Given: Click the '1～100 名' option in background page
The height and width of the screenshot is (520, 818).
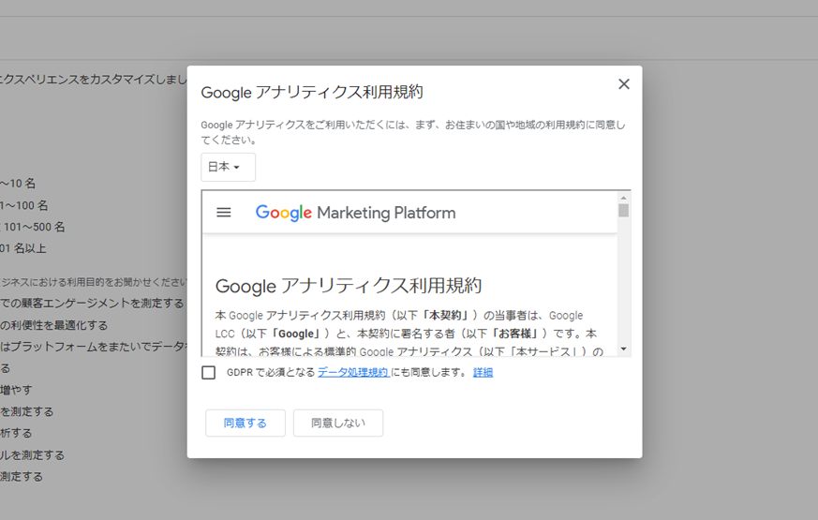Looking at the screenshot, I should point(24,205).
